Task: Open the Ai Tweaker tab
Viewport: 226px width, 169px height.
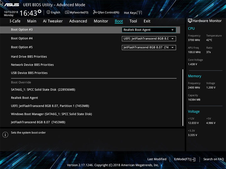Action: pyautogui.click(x=53, y=21)
